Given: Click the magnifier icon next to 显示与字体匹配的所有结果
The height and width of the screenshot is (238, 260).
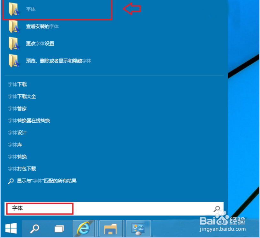Looking at the screenshot, I should 11,181.
